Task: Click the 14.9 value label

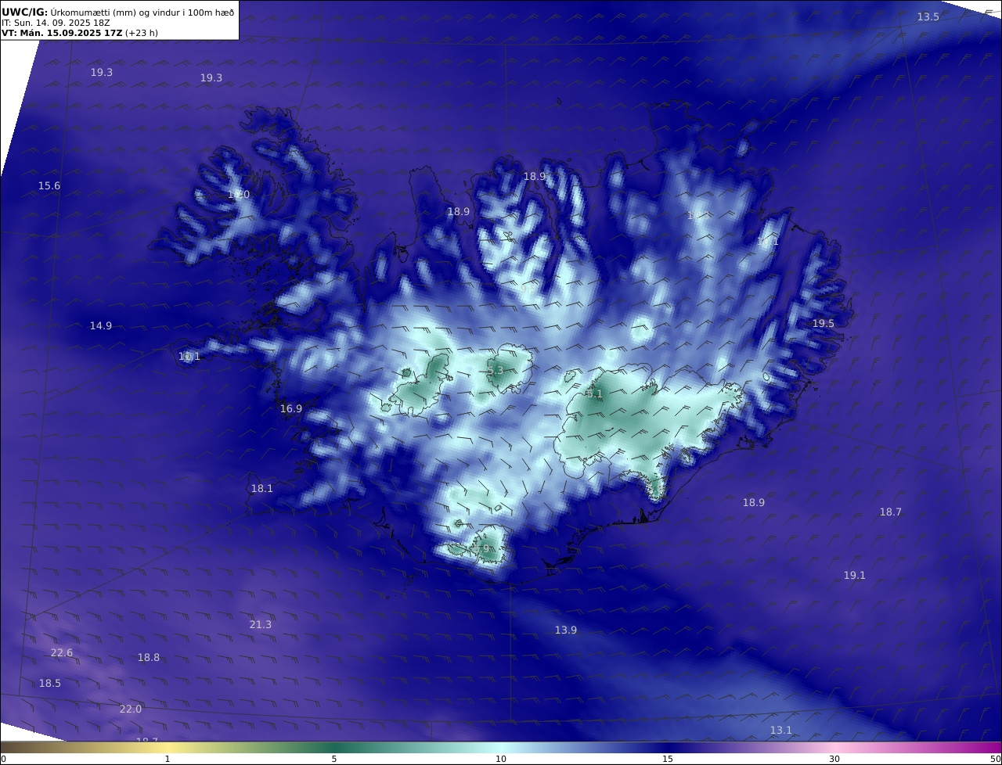Action: click(x=101, y=326)
